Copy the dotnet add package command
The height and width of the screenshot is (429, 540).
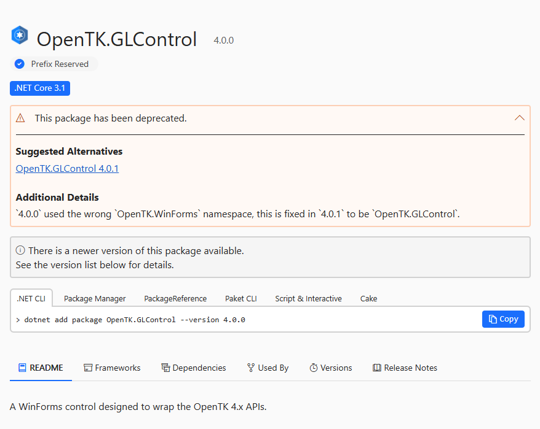tap(503, 319)
